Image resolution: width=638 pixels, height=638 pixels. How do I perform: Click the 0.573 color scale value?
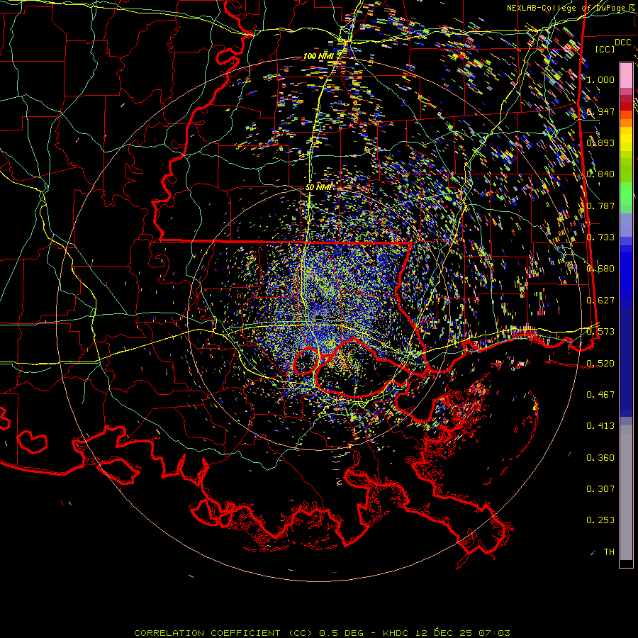click(600, 332)
